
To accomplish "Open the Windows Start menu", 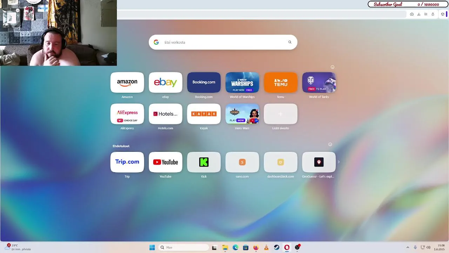I will (152, 247).
